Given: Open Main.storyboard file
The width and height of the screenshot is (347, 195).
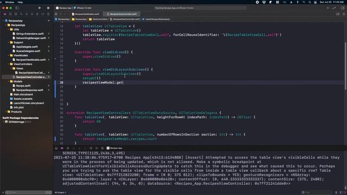Looking at the screenshot, I should pyautogui.click(x=21, y=94).
